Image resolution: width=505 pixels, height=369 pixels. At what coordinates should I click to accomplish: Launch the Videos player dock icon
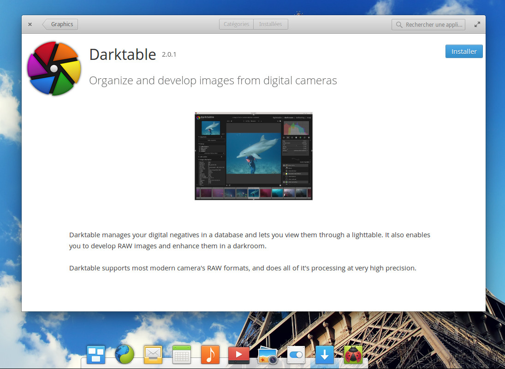[x=238, y=355]
